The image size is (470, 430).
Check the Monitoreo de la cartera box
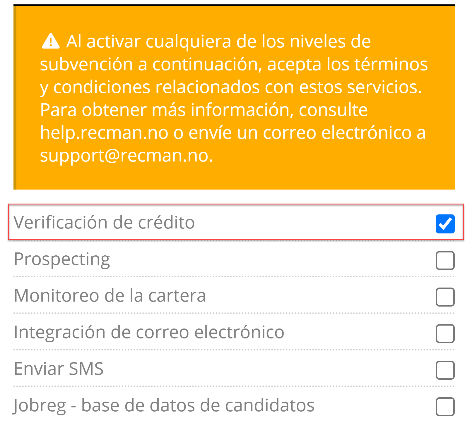point(445,297)
